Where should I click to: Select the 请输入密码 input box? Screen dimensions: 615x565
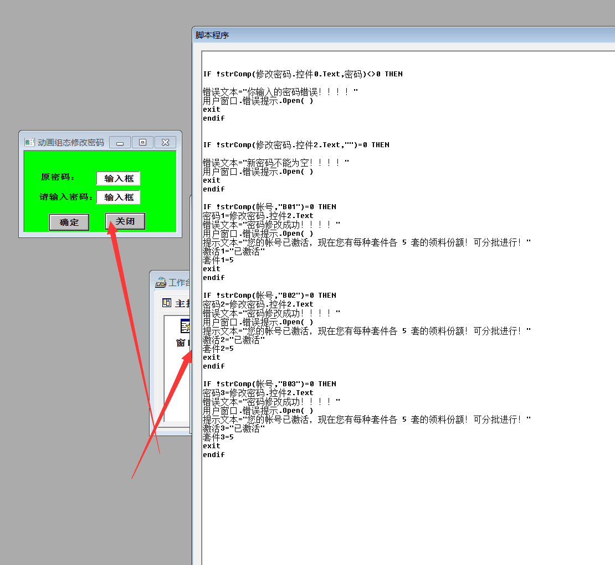click(x=119, y=198)
